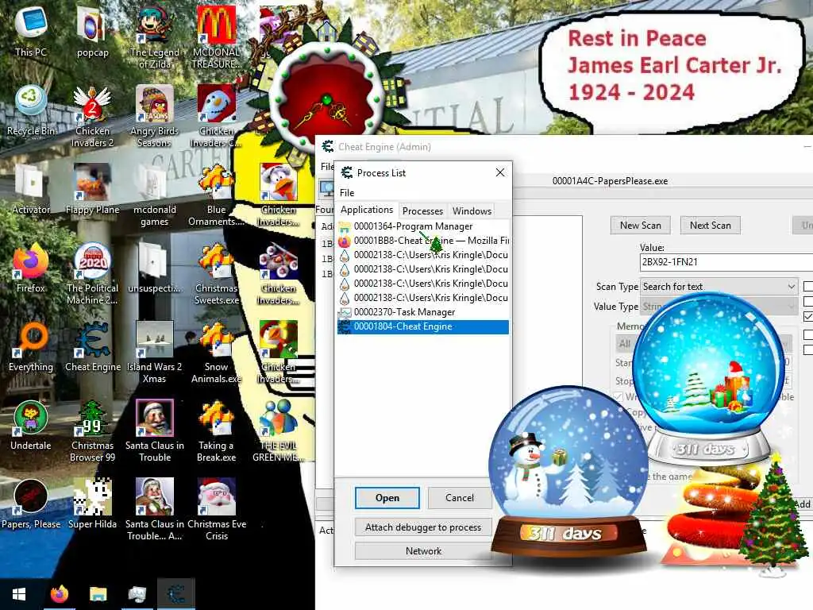
Task: Open the This PC desktop icon
Action: pos(31,31)
